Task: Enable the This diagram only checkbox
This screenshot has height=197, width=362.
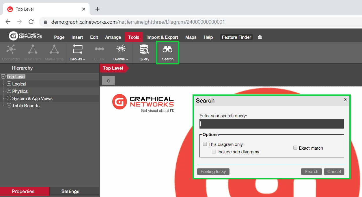Action: 205,144
